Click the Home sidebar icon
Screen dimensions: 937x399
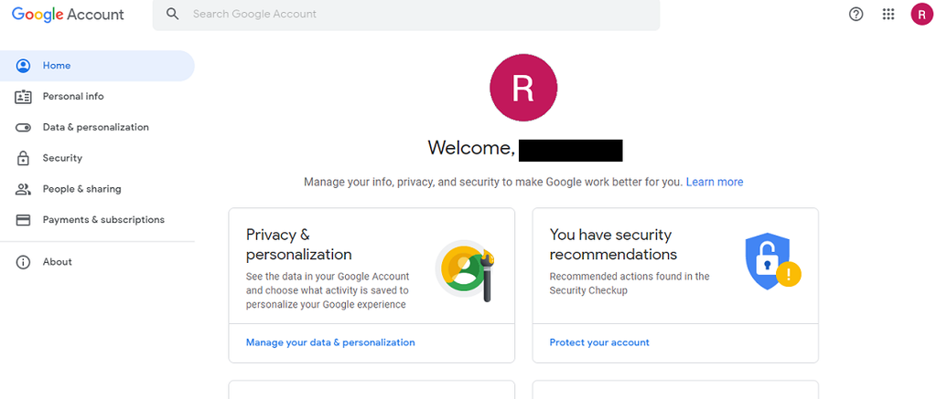[x=24, y=66]
